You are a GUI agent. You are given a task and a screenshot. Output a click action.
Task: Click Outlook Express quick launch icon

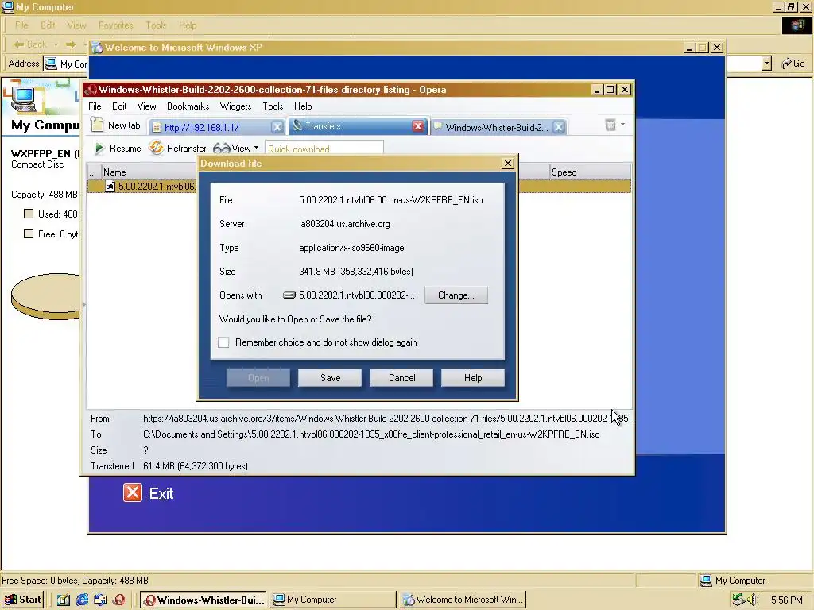[x=100, y=600]
